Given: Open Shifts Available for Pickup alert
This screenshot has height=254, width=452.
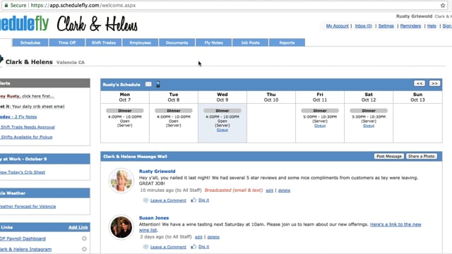Looking at the screenshot, I should click(27, 137).
